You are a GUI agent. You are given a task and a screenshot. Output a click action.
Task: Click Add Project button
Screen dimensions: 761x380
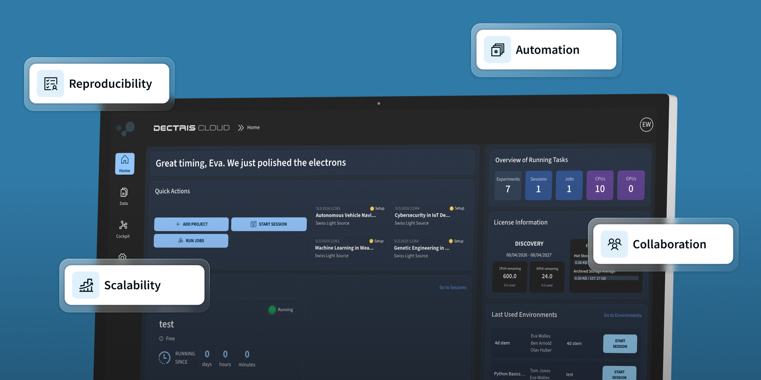191,224
